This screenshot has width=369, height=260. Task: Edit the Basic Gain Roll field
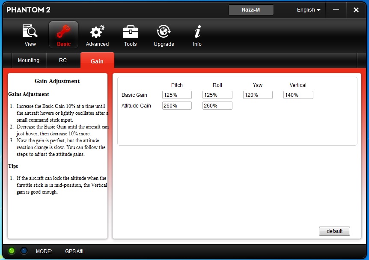click(x=217, y=95)
